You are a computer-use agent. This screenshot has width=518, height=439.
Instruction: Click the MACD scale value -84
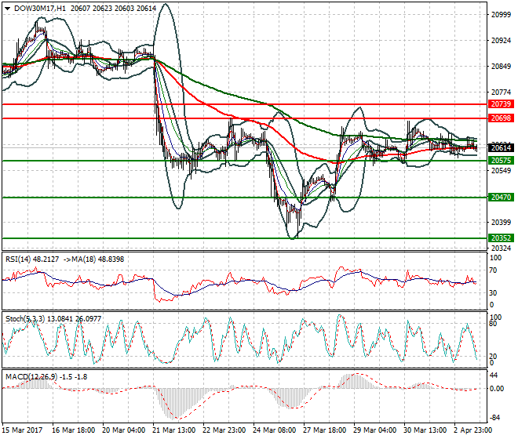tap(496, 417)
